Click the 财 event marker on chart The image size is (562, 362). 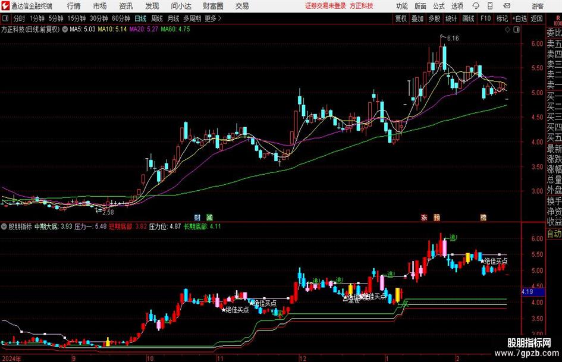pos(197,218)
